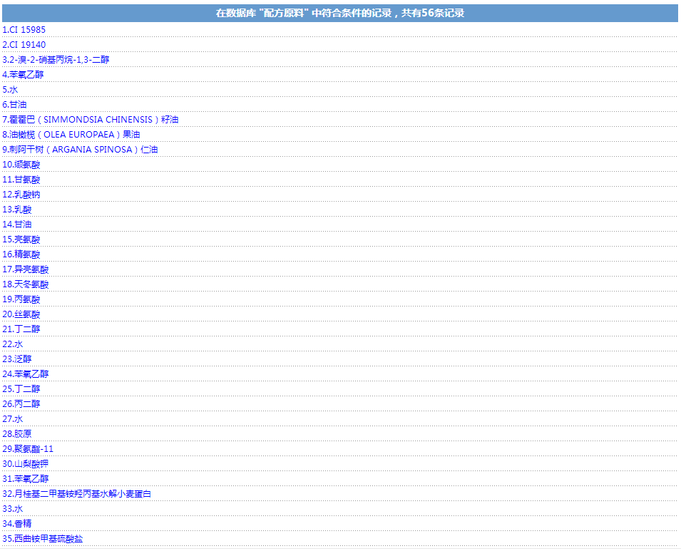Open the OLEA EUROPAEA 果油 link

[71, 135]
